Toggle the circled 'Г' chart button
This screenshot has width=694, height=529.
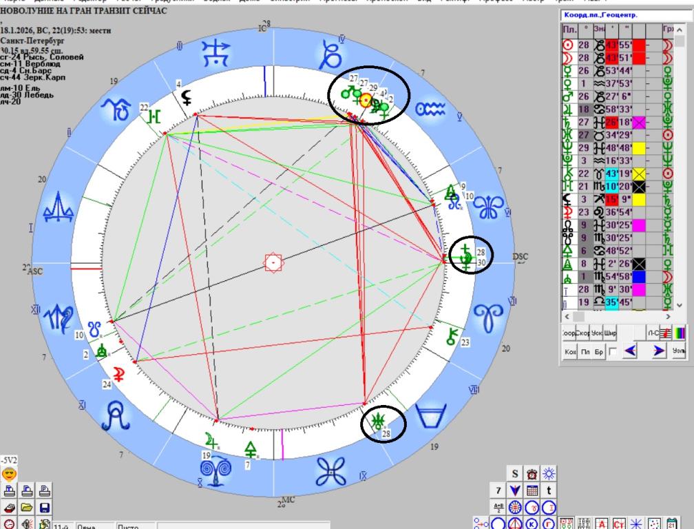549,524
